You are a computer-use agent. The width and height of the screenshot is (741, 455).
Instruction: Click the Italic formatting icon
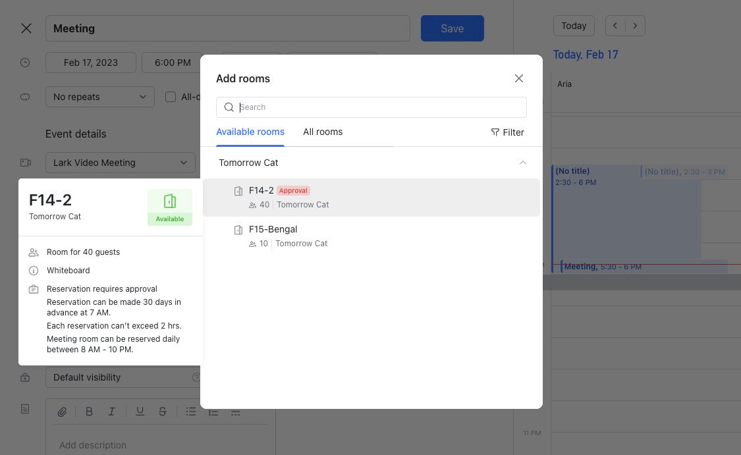tap(111, 412)
